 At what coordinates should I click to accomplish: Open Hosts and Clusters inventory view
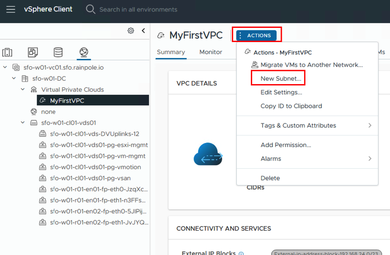click(8, 53)
